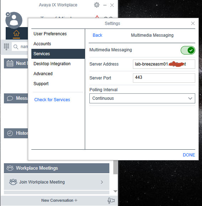202x206 pixels.
Task: Click the user avatar profile picture
Action: [14, 20]
